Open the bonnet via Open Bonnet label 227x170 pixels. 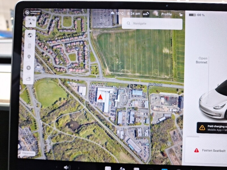[x=201, y=60]
